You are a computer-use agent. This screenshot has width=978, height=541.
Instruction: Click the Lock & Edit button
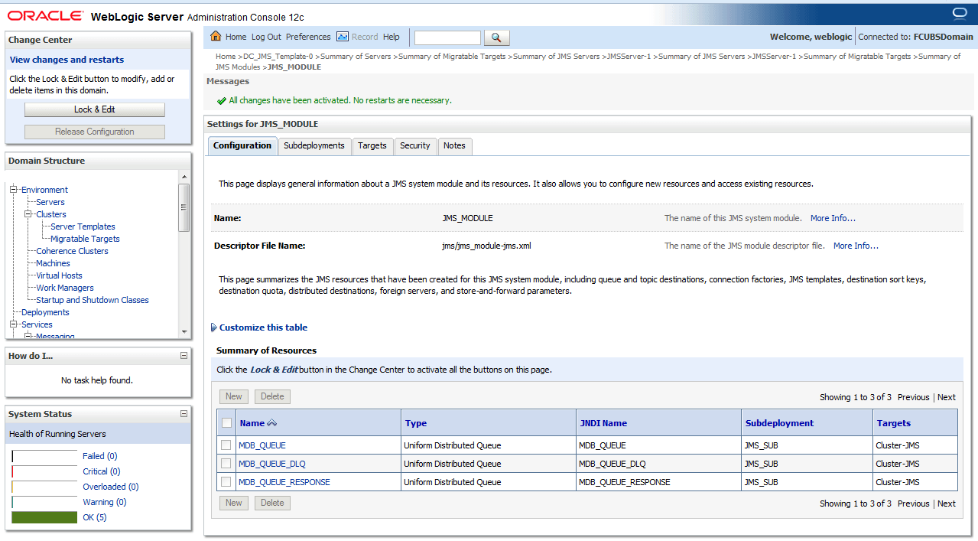94,109
